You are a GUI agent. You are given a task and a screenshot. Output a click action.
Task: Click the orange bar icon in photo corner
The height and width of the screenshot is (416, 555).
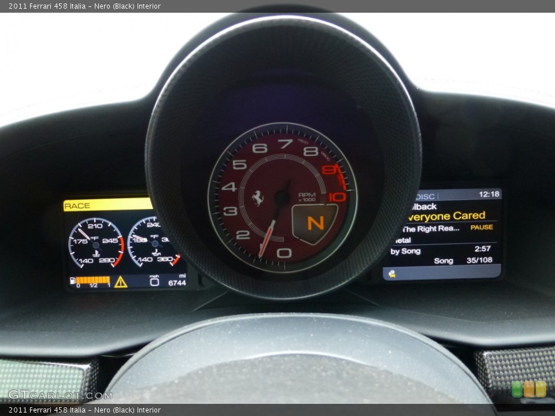529,389
